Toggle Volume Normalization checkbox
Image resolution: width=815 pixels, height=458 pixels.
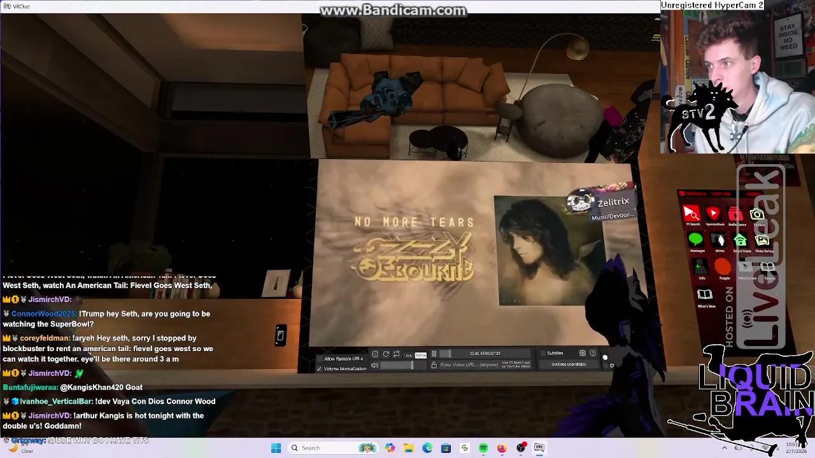tap(320, 368)
